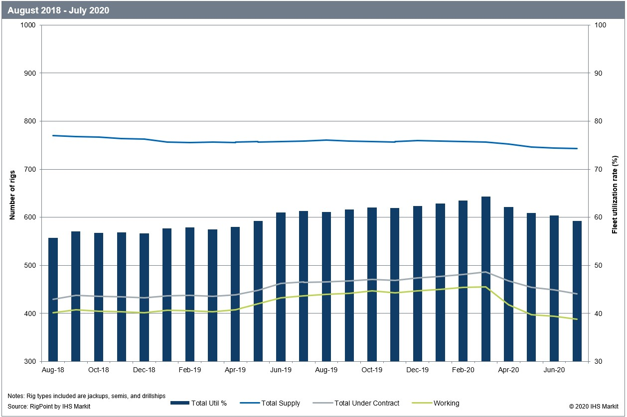Expand the Jun-20 axis category
Viewport: 627px width, 417px height.
[555, 371]
